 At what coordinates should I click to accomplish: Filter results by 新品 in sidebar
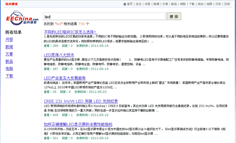(9, 61)
